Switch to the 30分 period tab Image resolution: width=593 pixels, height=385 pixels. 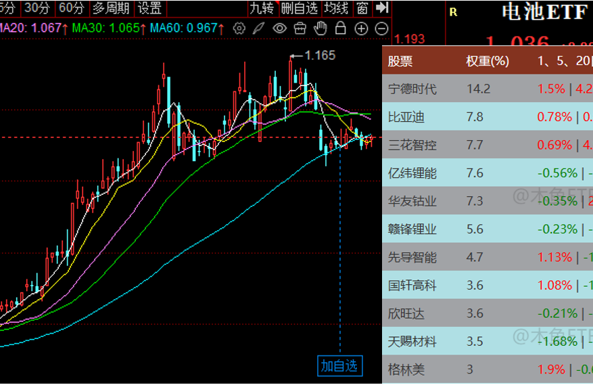(x=37, y=8)
